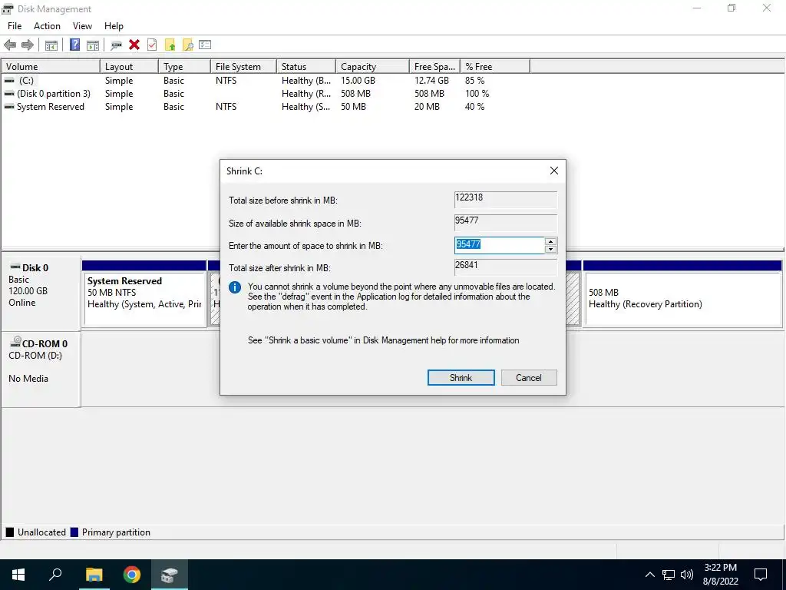Show hidden tray icons chevron
Screen dimensions: 786x590
pyautogui.click(x=649, y=575)
